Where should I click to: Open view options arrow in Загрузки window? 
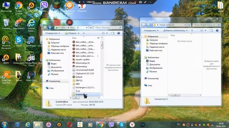[107, 33]
